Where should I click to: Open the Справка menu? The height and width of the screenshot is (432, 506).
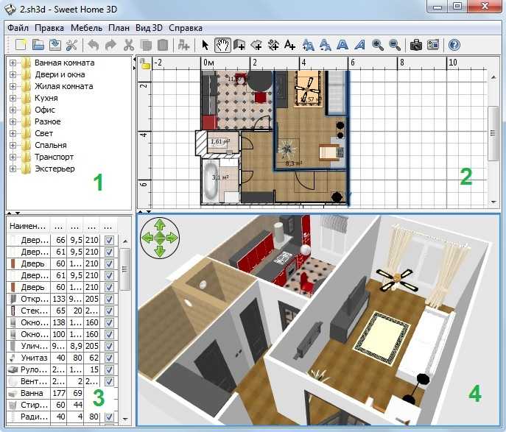click(x=186, y=28)
